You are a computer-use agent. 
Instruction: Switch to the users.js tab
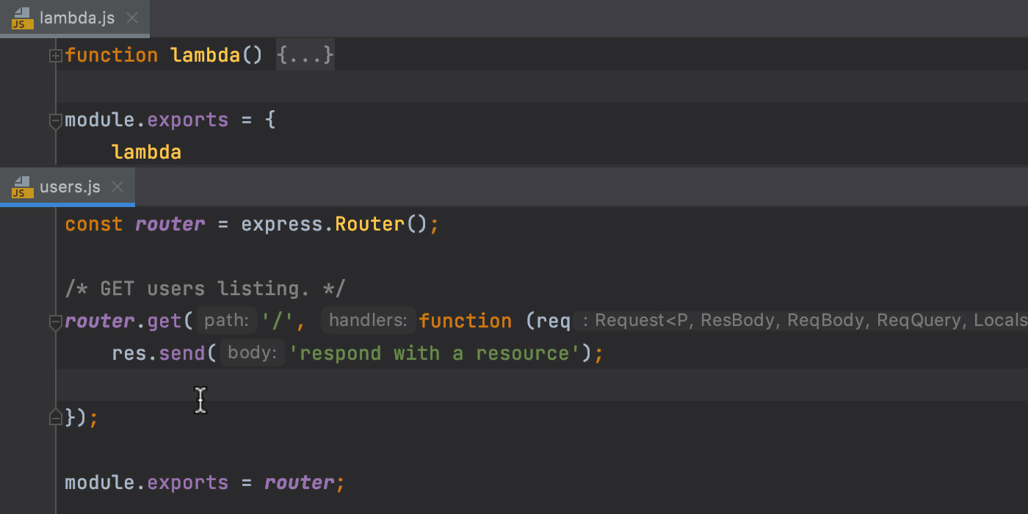pyautogui.click(x=70, y=187)
